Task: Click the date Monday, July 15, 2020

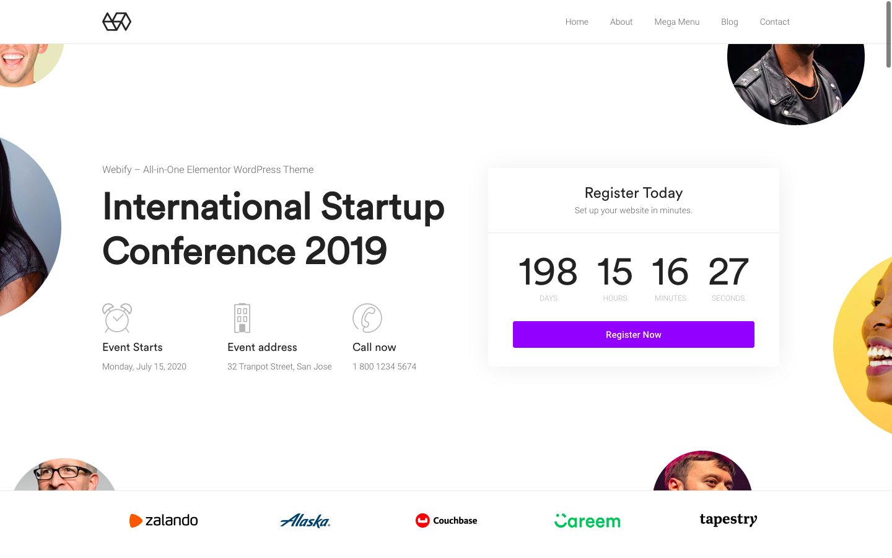Action: tap(144, 366)
